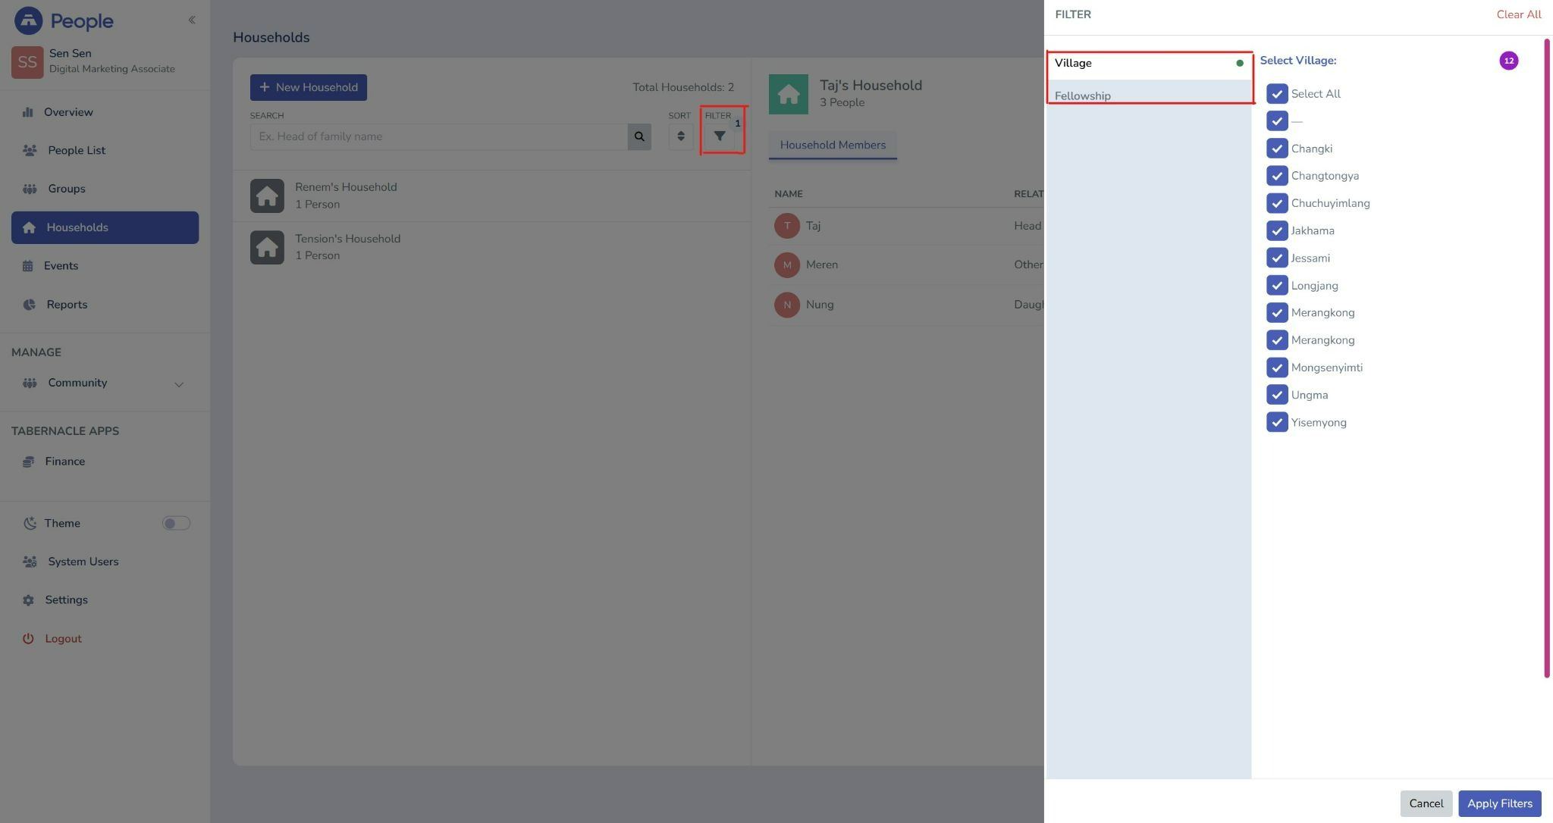The width and height of the screenshot is (1553, 823).
Task: Click the Meren member avatar
Action: tap(787, 265)
